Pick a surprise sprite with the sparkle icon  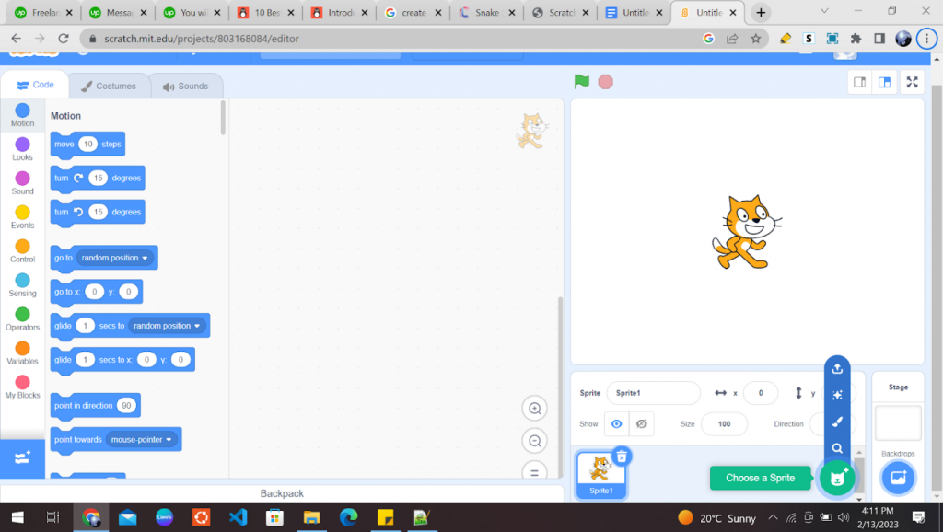click(837, 395)
